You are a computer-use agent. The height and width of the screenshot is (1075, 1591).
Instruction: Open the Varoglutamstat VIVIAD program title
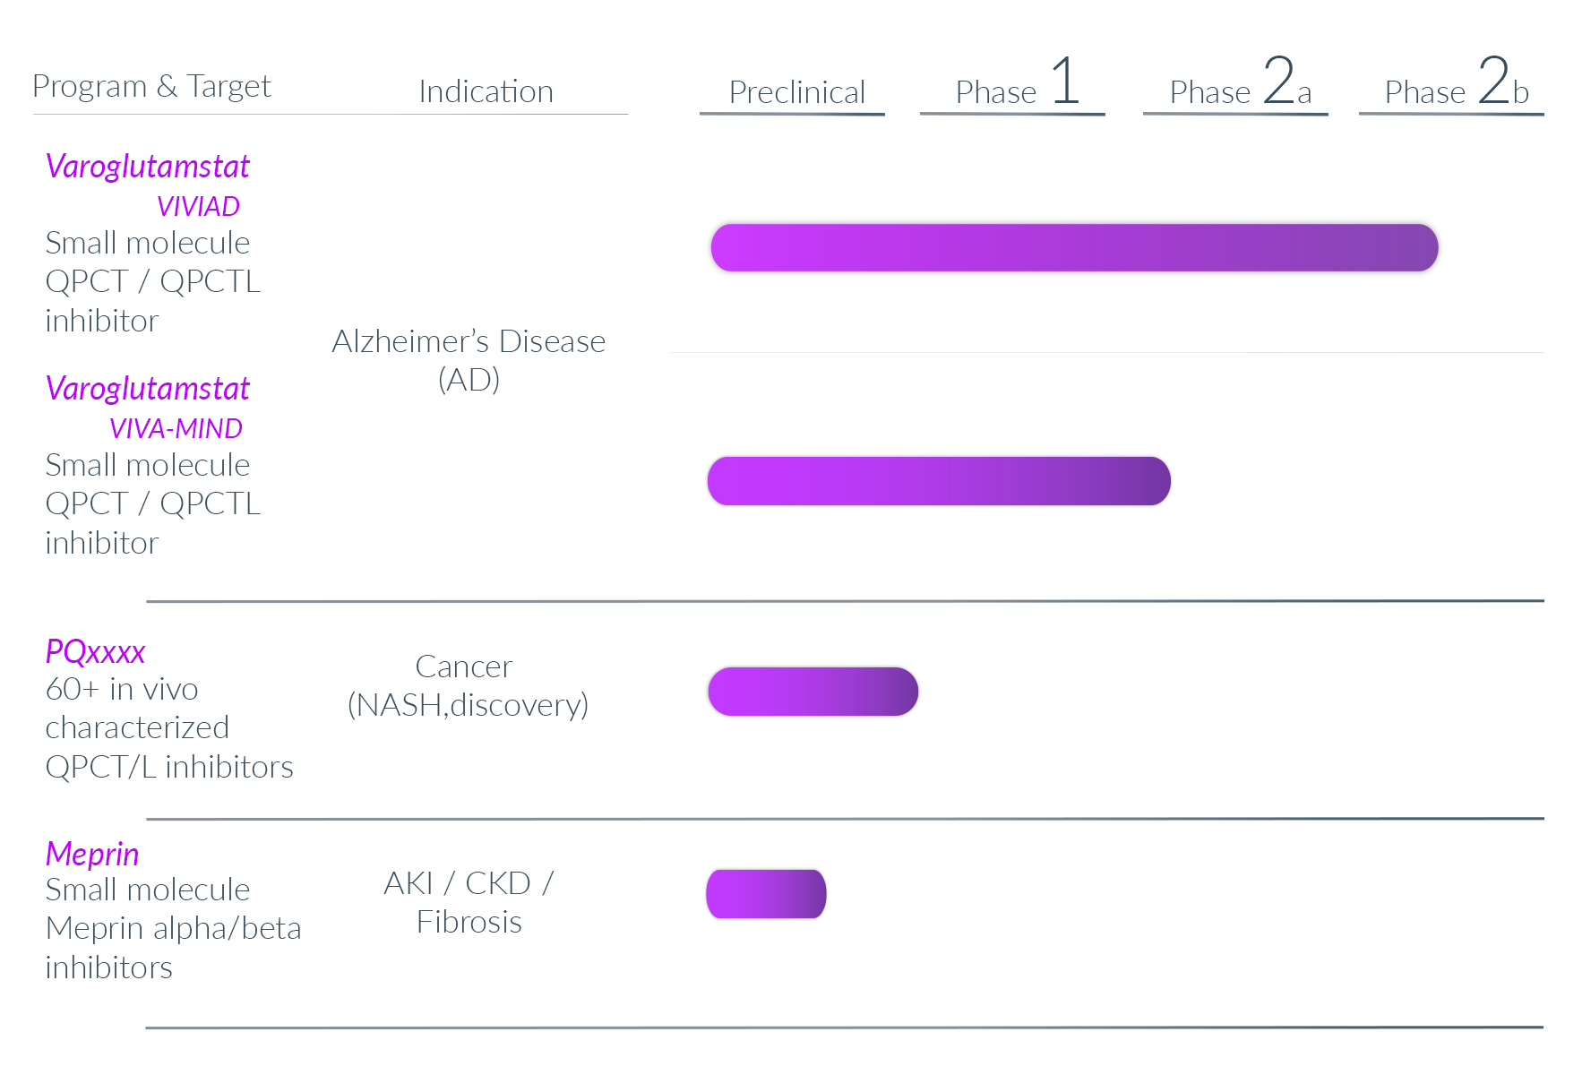point(148,167)
